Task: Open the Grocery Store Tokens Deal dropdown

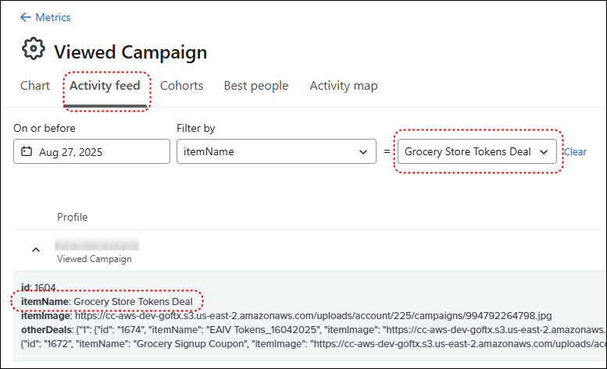Action: (477, 151)
